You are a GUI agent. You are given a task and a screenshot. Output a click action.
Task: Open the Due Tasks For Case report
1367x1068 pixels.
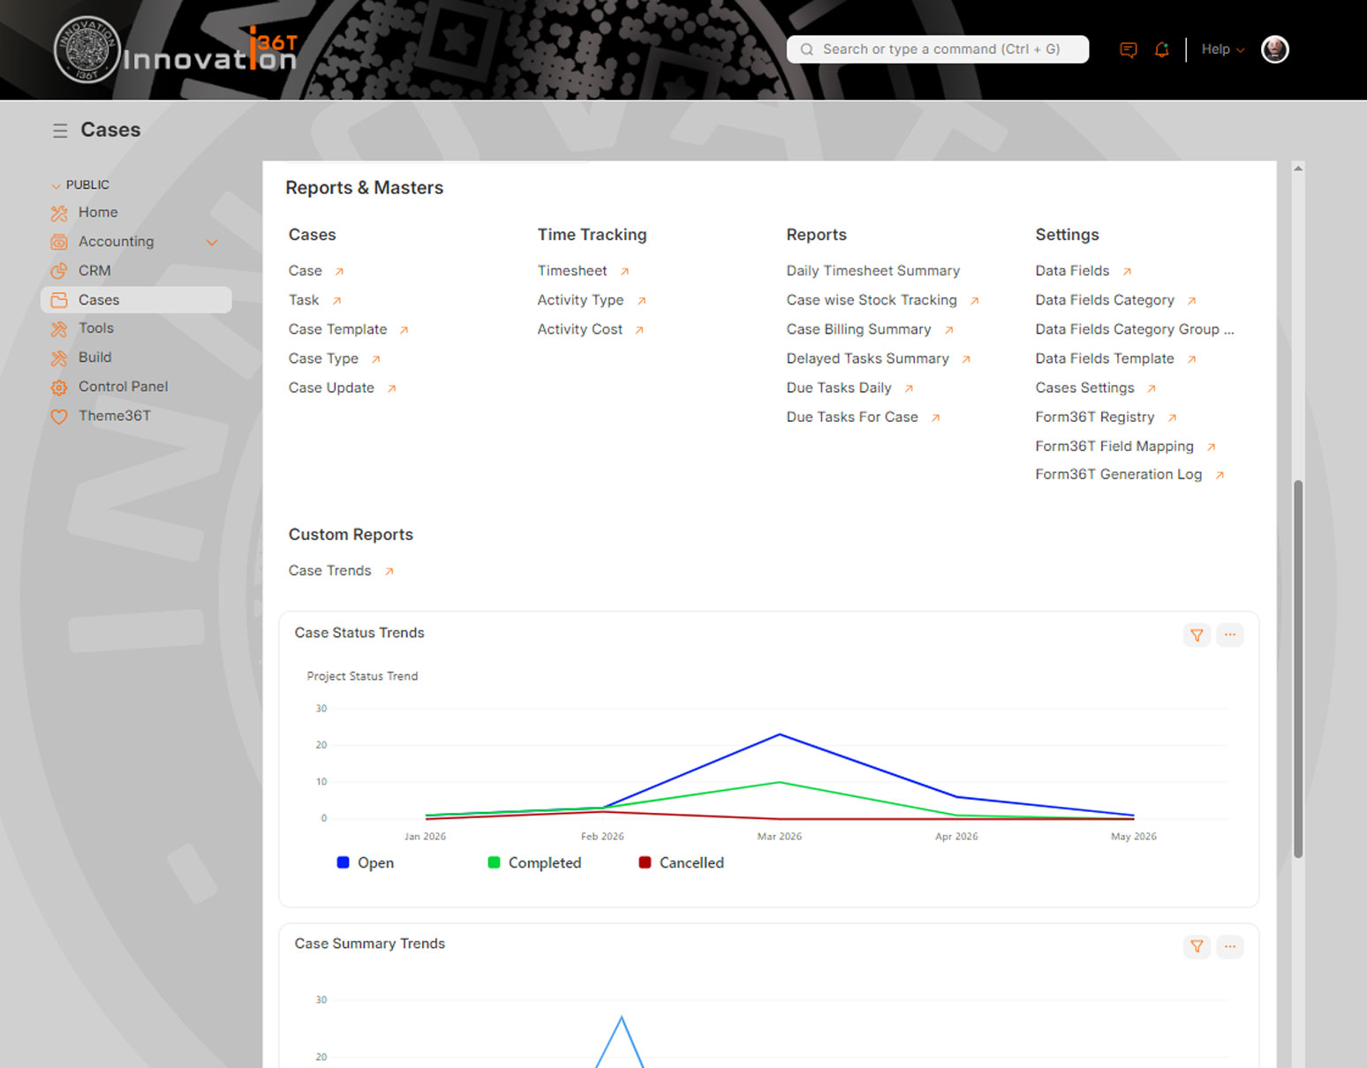coord(852,417)
